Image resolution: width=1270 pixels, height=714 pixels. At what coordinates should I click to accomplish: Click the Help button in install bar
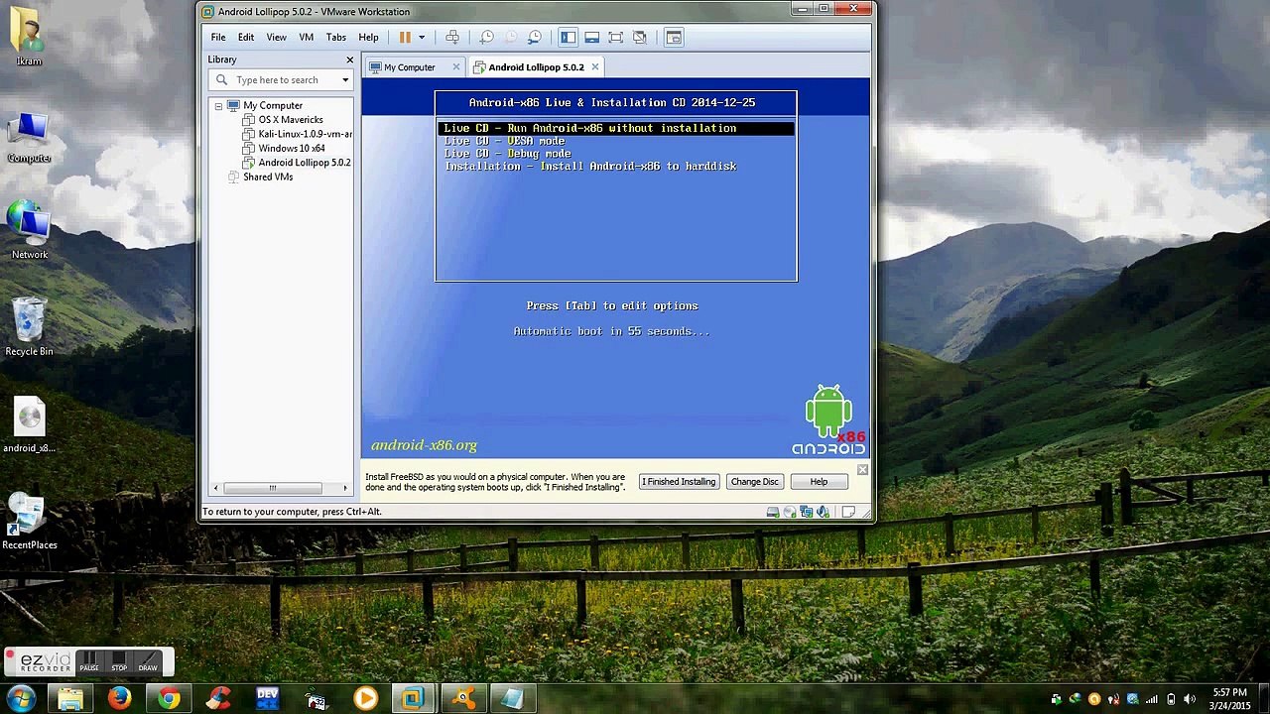[x=819, y=482]
